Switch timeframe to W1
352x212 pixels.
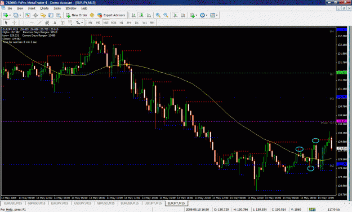(144, 23)
